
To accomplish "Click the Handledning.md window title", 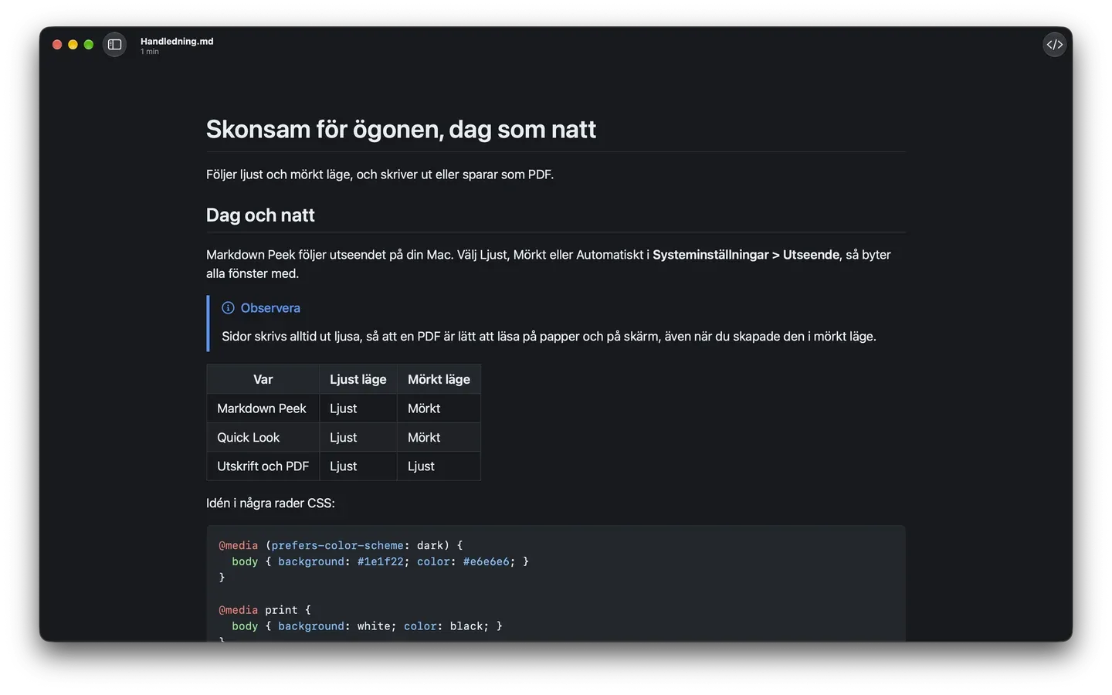I will click(177, 42).
